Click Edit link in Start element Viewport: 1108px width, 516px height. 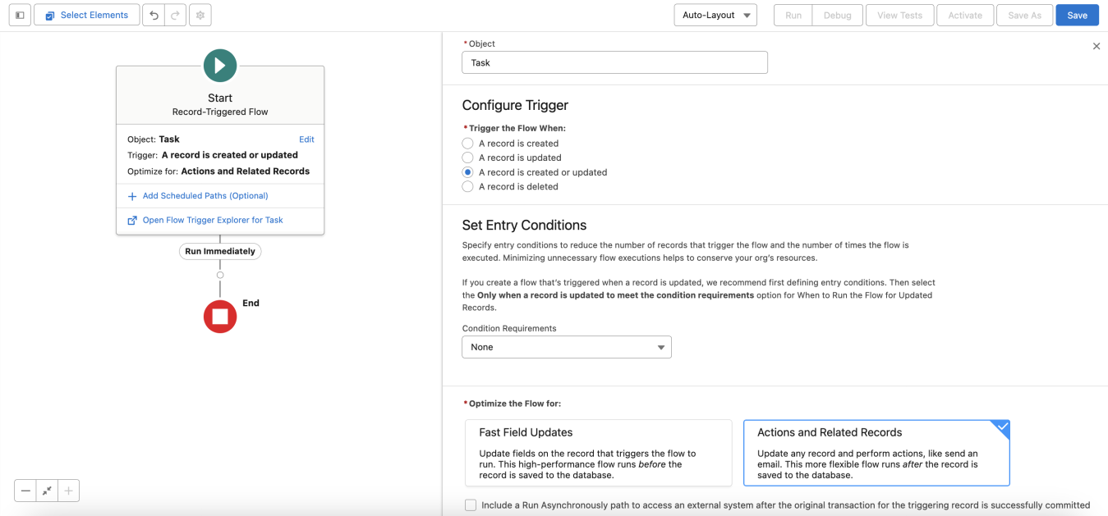[306, 139]
